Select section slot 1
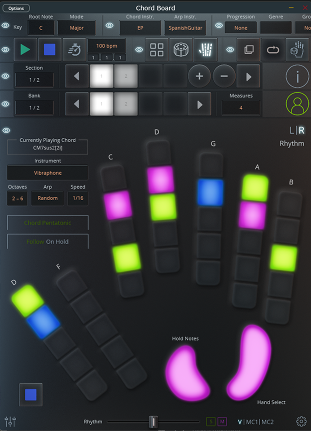The width and height of the screenshot is (311, 431). point(101,76)
